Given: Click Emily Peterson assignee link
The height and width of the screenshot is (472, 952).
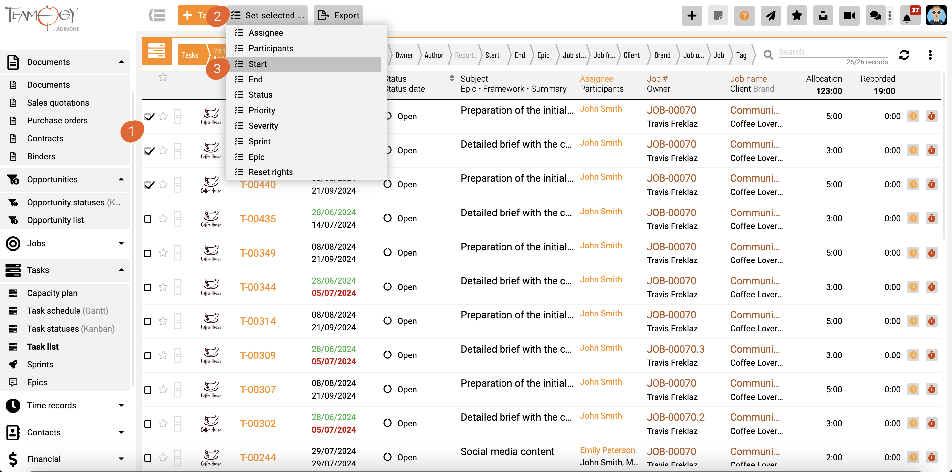Looking at the screenshot, I should coord(607,450).
